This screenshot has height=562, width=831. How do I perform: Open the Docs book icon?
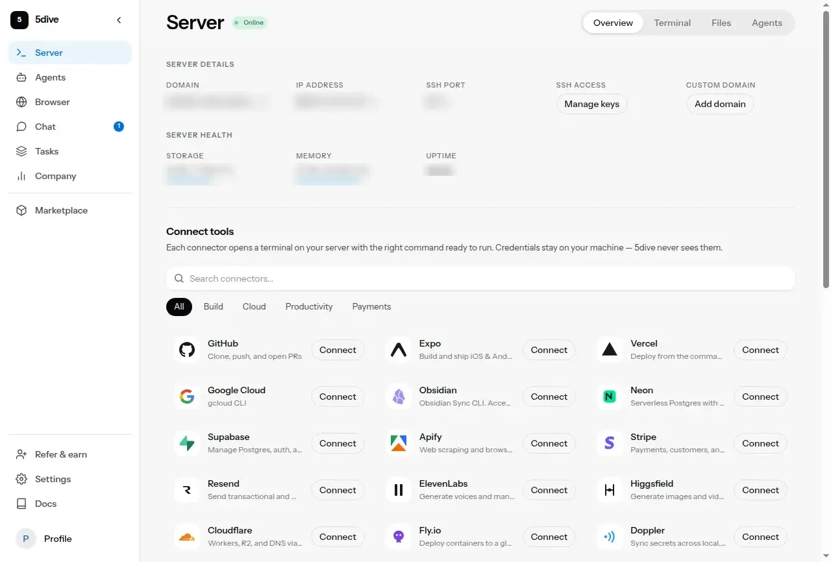coord(21,504)
